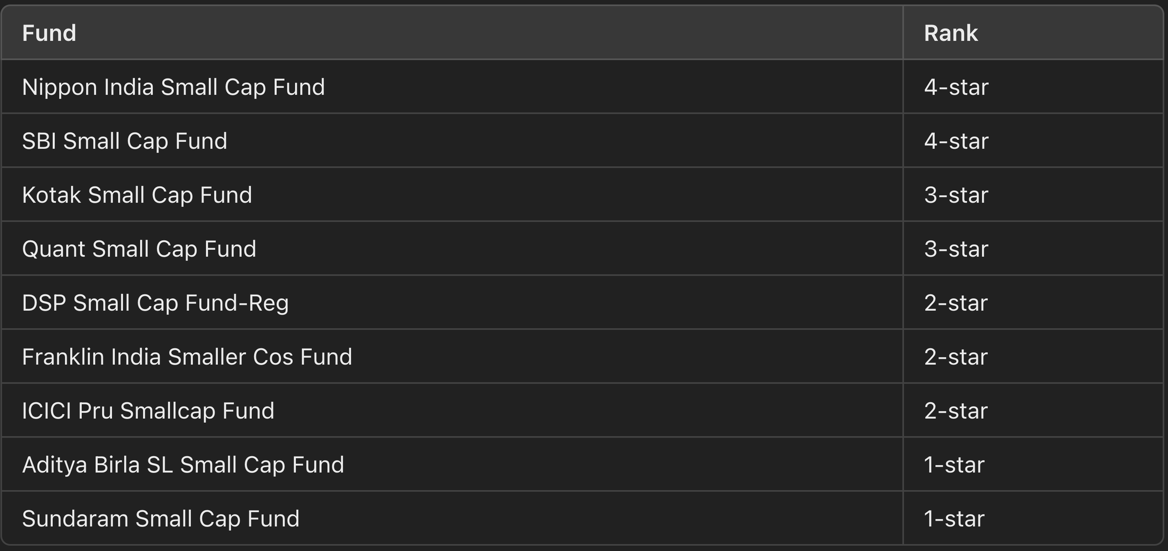Select the SBI Small Cap Fund cell
The image size is (1168, 551).
[x=125, y=141]
